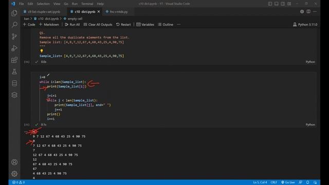Open notebook toolbar overflow ellipsis
The width and height of the screenshot is (329, 185).
pyautogui.click(x=178, y=25)
